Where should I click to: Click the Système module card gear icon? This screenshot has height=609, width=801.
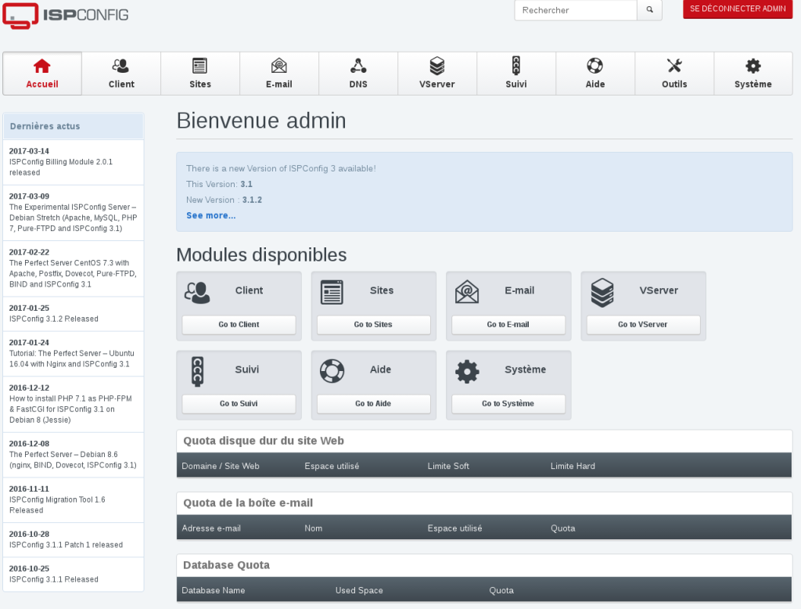pyautogui.click(x=467, y=371)
